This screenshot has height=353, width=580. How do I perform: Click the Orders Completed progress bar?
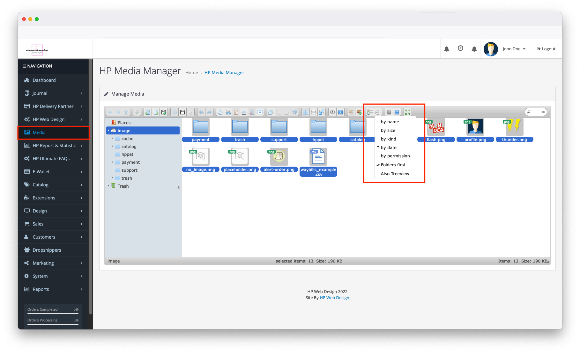click(53, 313)
